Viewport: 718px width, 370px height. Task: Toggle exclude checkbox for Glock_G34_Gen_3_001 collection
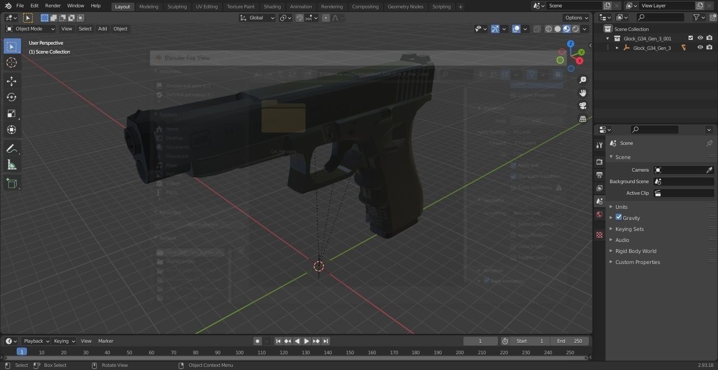(x=691, y=38)
